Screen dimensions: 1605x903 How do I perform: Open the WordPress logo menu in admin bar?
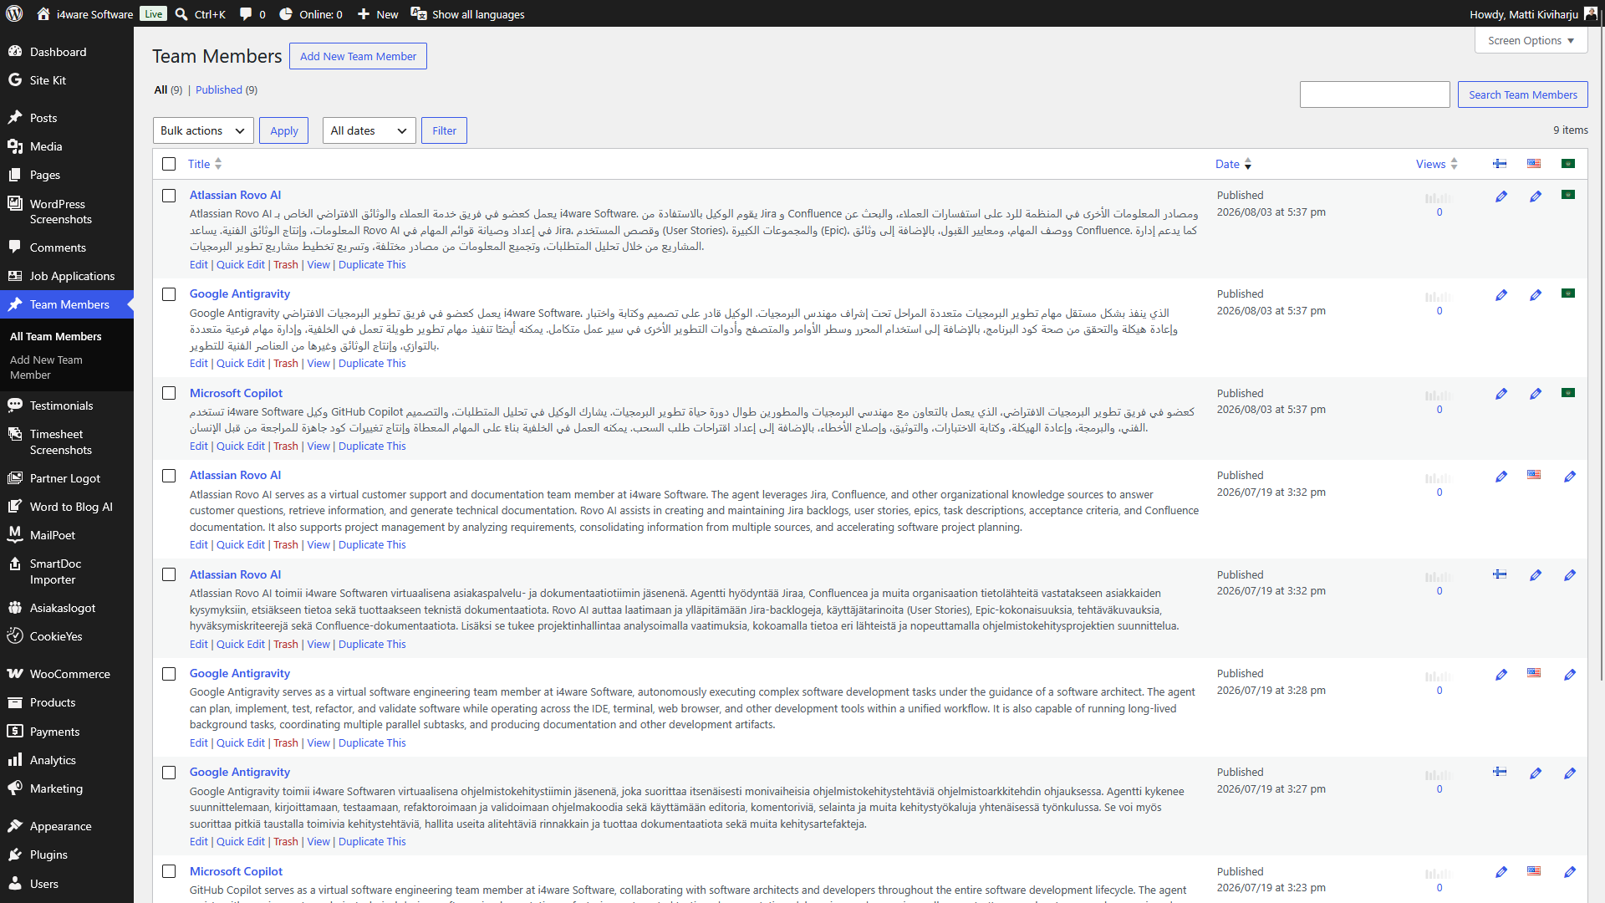click(14, 14)
